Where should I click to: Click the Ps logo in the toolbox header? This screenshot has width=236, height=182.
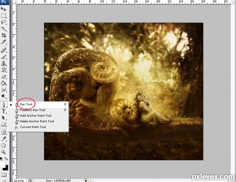(x=4, y=2)
